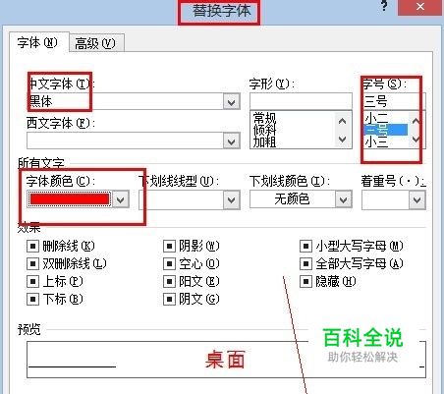This screenshot has width=444, height=394.
Task: Toggle the 上标(P) checkbox
Action: pyautogui.click(x=32, y=281)
